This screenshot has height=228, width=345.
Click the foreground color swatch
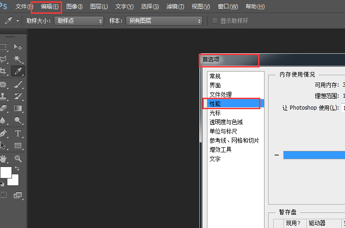point(6,172)
